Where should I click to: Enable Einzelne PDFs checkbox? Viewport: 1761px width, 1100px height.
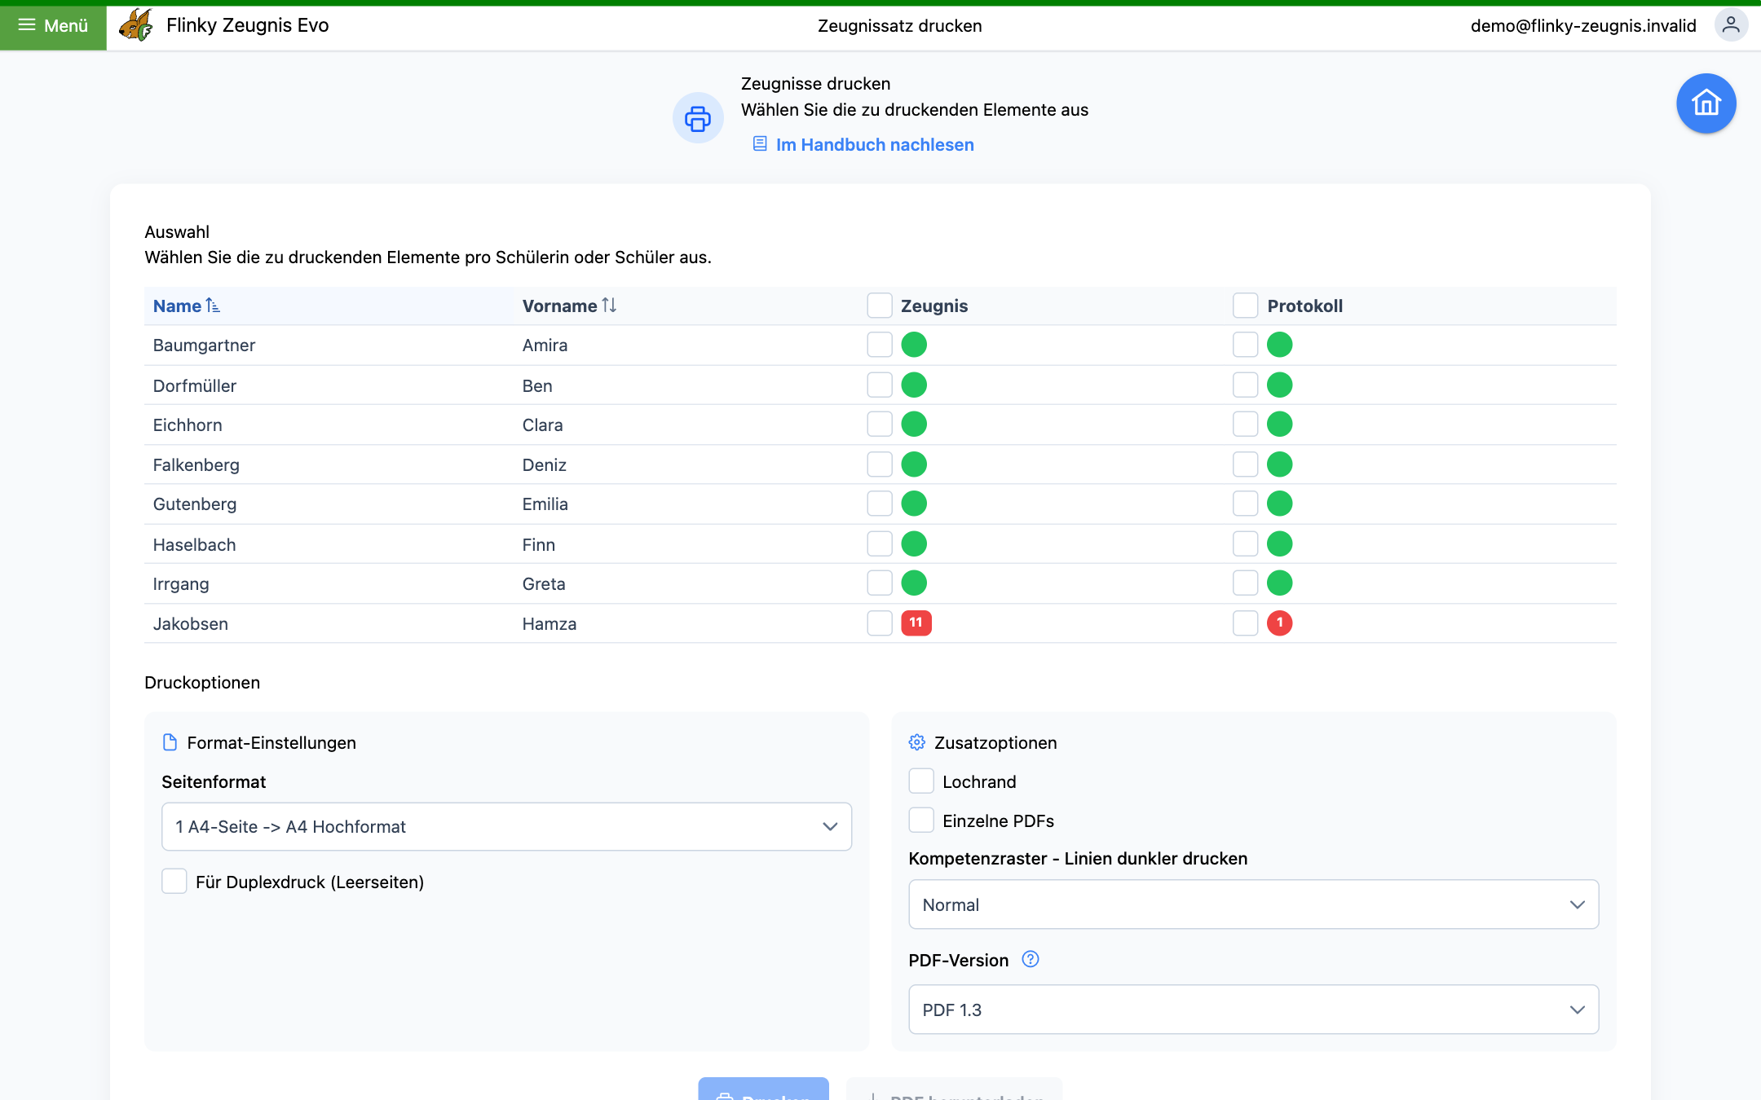click(921, 820)
